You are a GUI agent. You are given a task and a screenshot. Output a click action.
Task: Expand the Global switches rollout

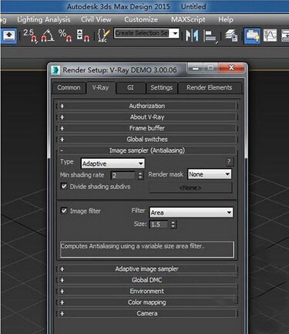point(146,140)
